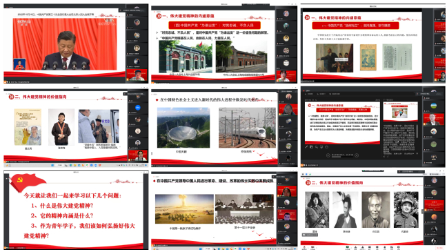This screenshot has height=252, width=447.
Task: Advance with the next-slide arrow in presenter view
Action: pyautogui.click(x=357, y=155)
